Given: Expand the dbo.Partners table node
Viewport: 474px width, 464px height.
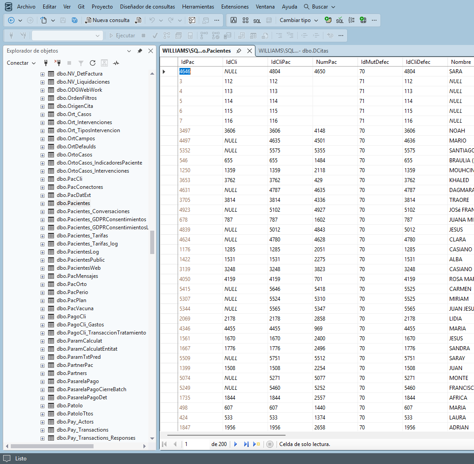Looking at the screenshot, I should tap(43, 374).
